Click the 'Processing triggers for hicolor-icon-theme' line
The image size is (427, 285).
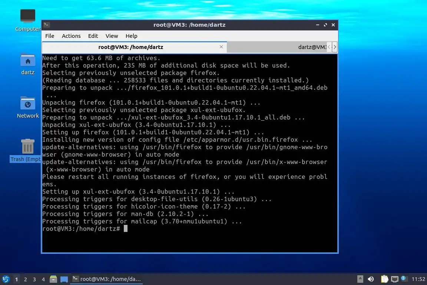tap(144, 206)
